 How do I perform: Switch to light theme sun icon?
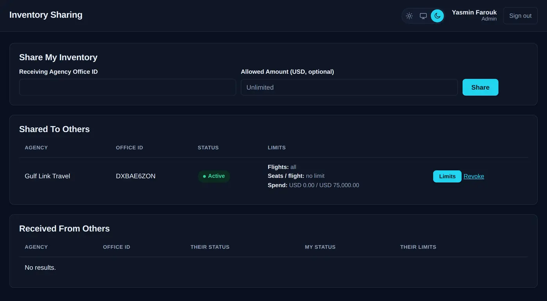click(409, 16)
